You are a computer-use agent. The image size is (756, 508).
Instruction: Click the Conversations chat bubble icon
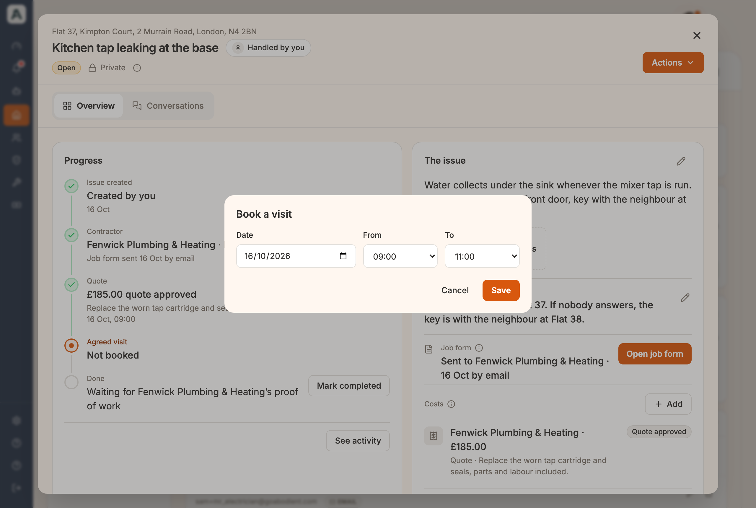(x=137, y=106)
